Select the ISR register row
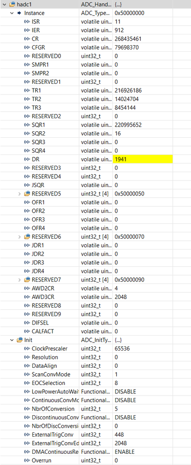This screenshot has width=191, height=465. 95,22
